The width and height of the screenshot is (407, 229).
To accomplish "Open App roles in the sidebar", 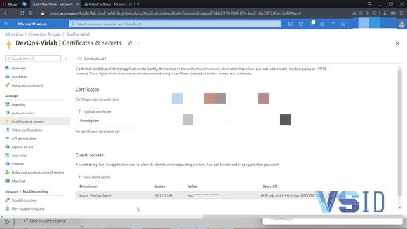I will tap(19, 155).
